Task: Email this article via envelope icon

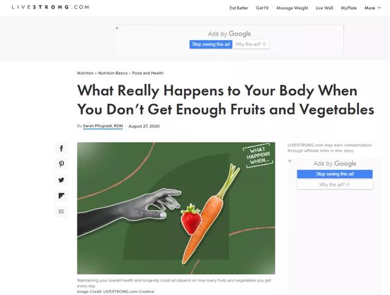Action: pyautogui.click(x=62, y=211)
